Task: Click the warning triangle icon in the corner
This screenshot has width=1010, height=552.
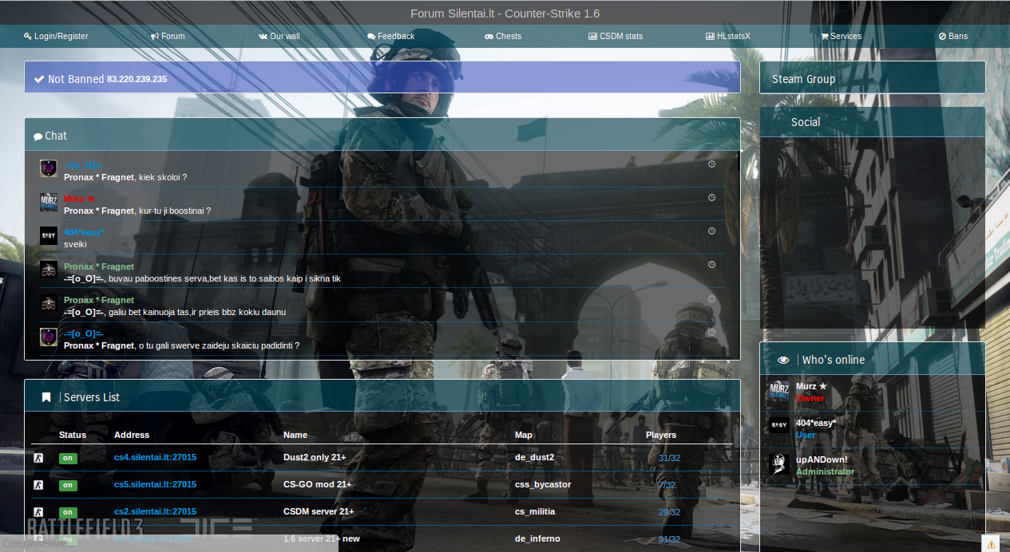Action: coord(991,544)
